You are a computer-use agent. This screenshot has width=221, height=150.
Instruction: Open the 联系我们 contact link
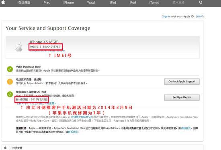[73, 132]
